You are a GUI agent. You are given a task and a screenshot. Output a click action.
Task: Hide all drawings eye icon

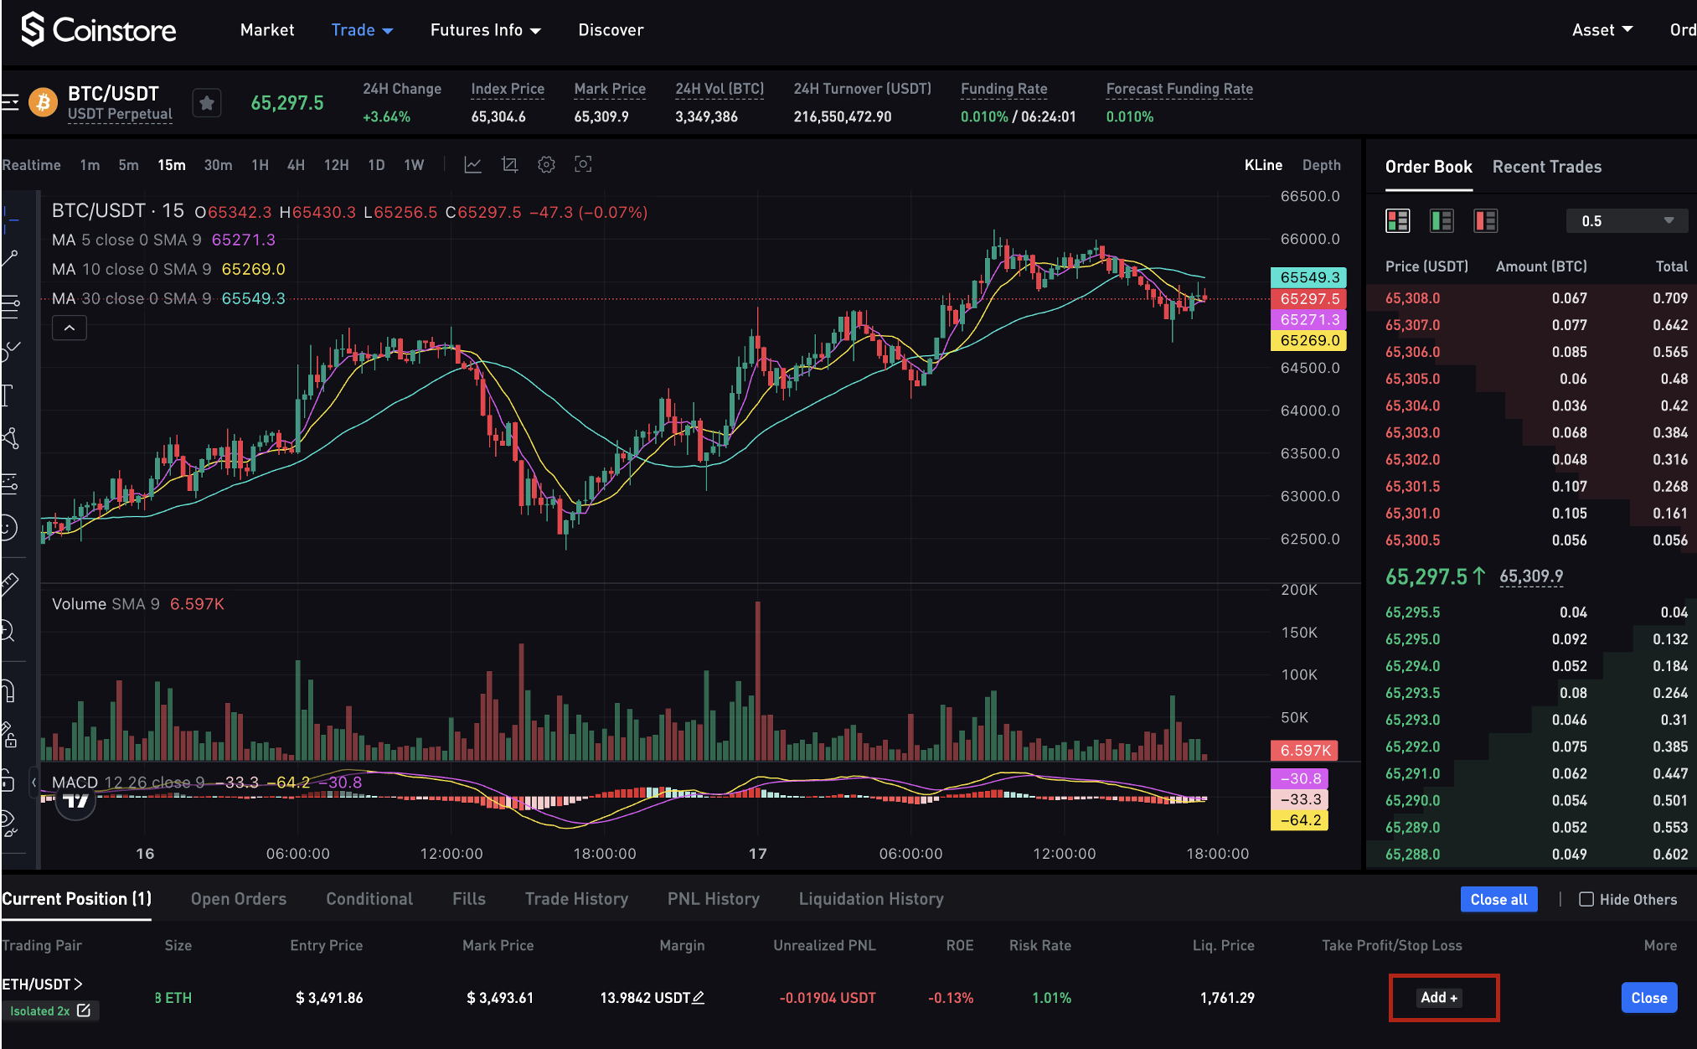8,824
